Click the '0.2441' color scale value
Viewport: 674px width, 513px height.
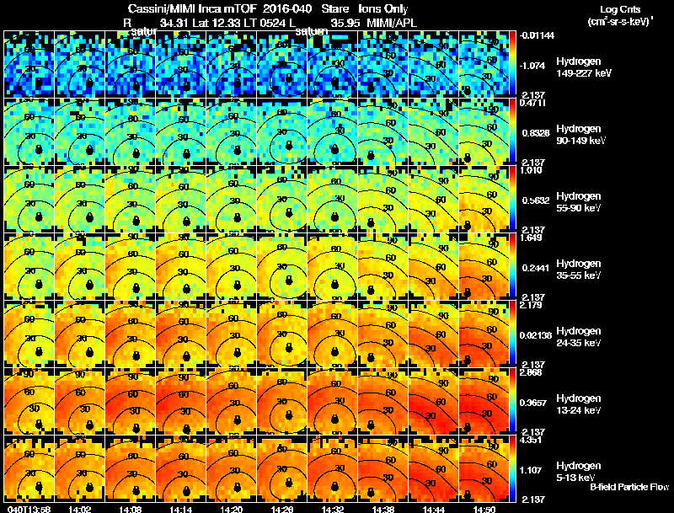536,268
